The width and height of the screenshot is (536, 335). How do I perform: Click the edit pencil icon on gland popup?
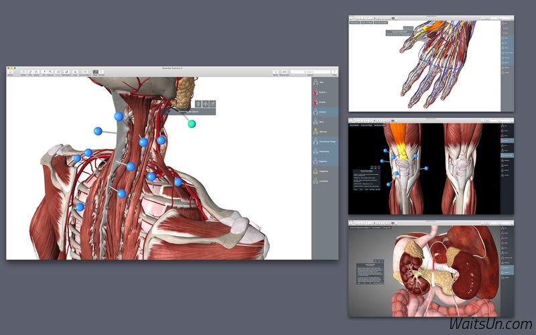pos(212,104)
